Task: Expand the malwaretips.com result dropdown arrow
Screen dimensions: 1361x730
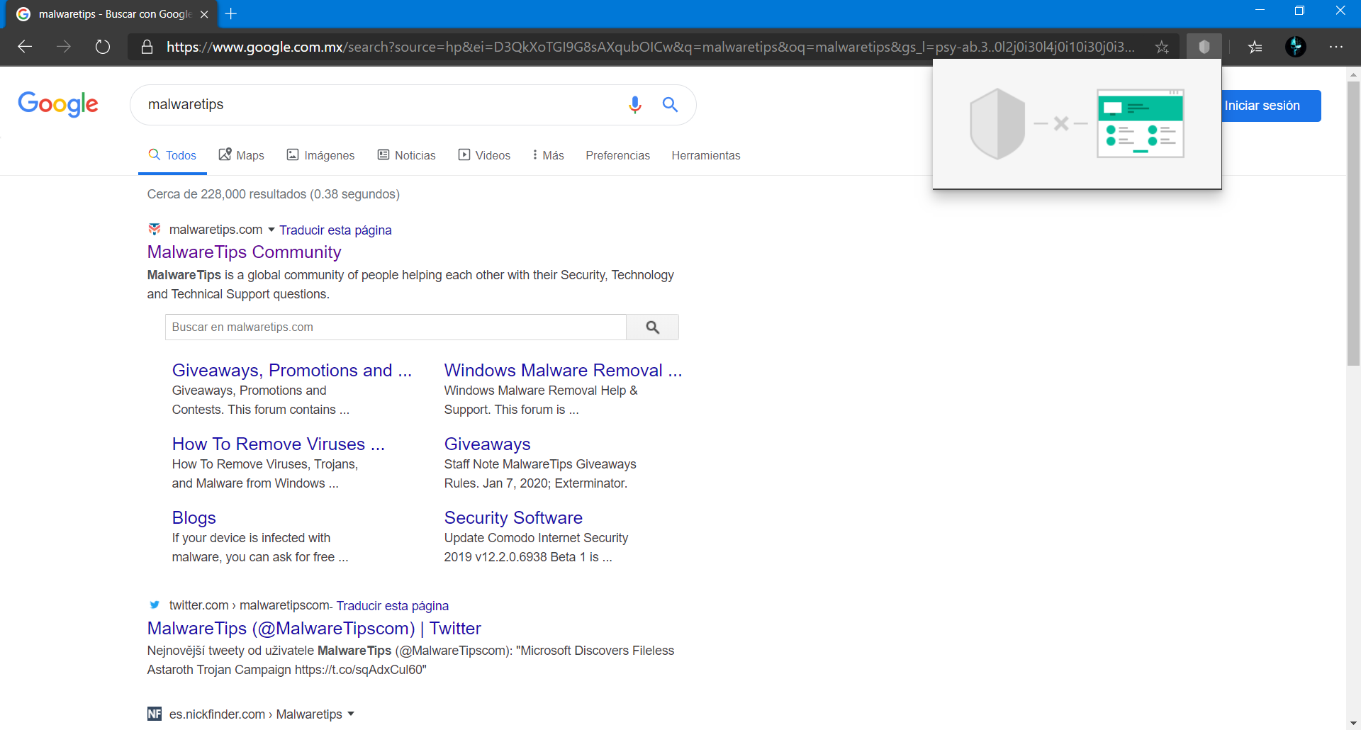Action: (271, 230)
